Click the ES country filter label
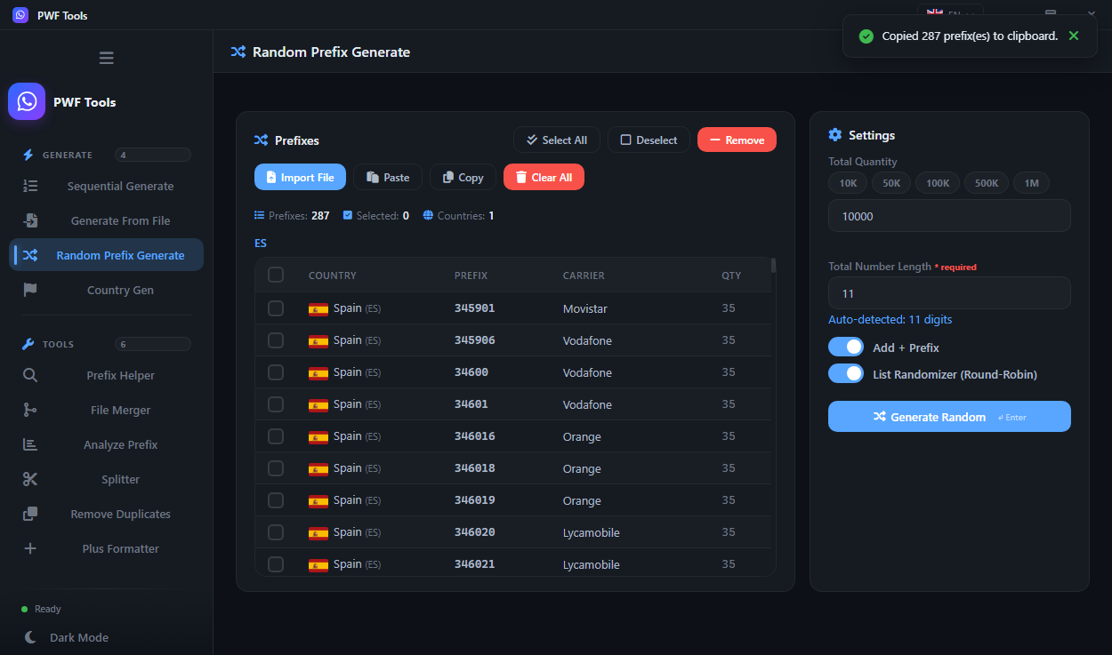Screen dimensions: 1112x655 coord(261,243)
